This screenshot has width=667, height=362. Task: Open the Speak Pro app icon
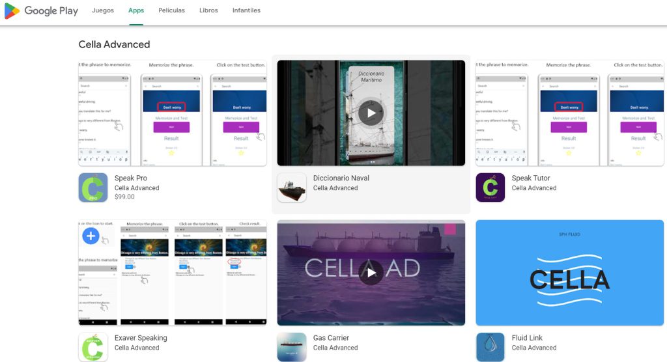pos(93,188)
